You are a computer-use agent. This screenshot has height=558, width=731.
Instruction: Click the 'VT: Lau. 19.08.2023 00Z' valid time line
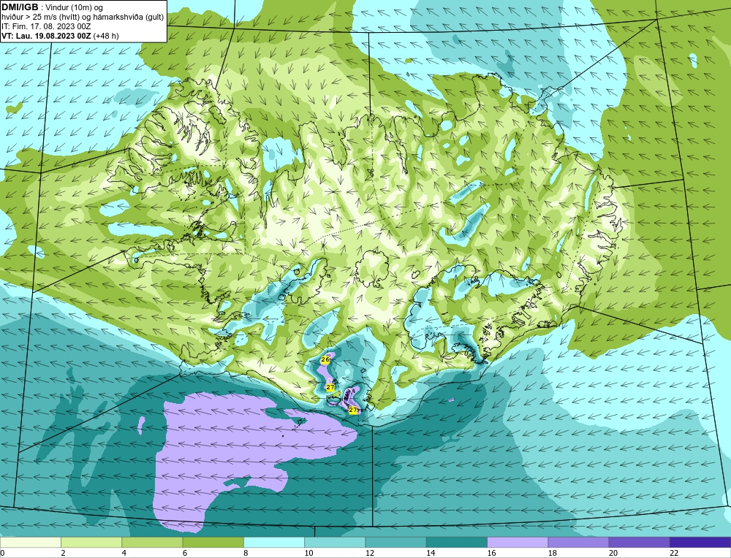click(x=46, y=36)
